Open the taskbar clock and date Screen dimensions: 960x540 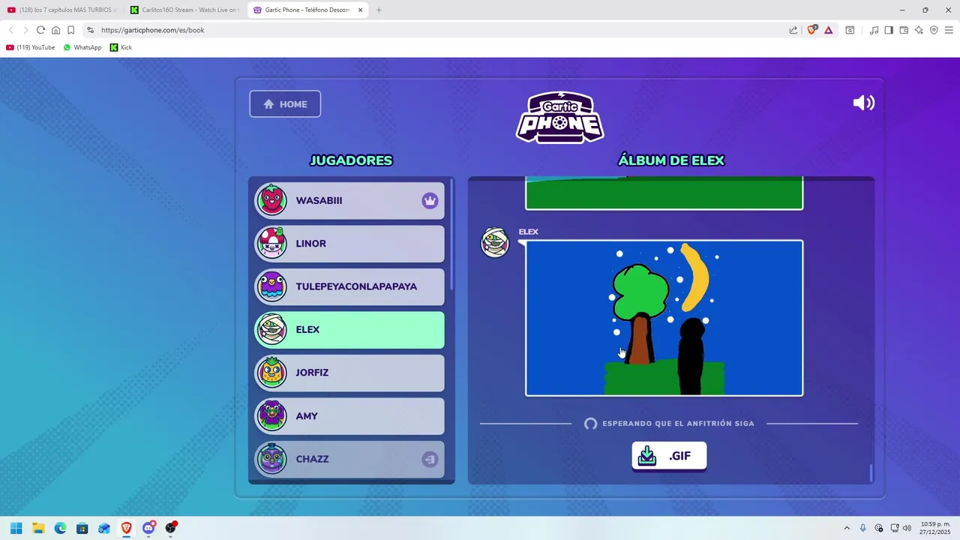coord(935,528)
